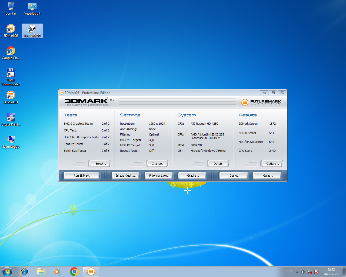
Task: Click the HDR/SM3.0 Score value 644
Action: coord(272,142)
